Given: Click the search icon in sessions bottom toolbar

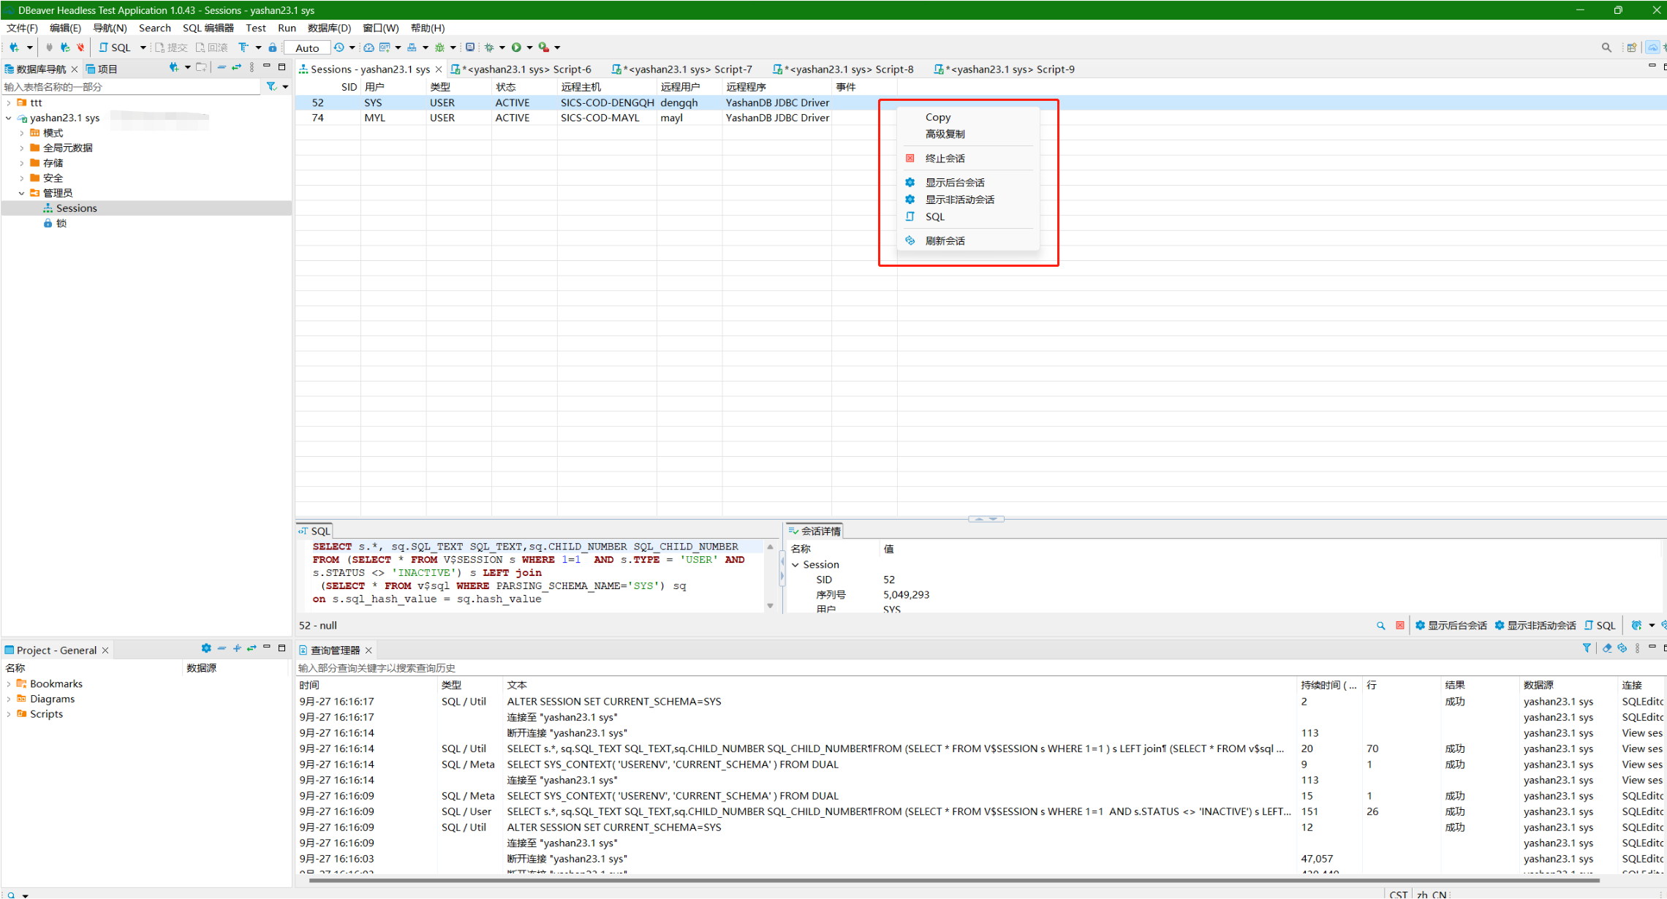Looking at the screenshot, I should (x=1380, y=626).
